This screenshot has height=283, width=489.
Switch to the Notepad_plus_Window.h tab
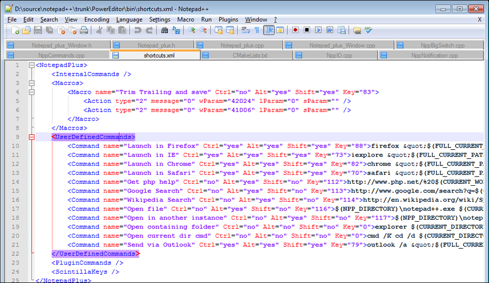tap(58, 45)
